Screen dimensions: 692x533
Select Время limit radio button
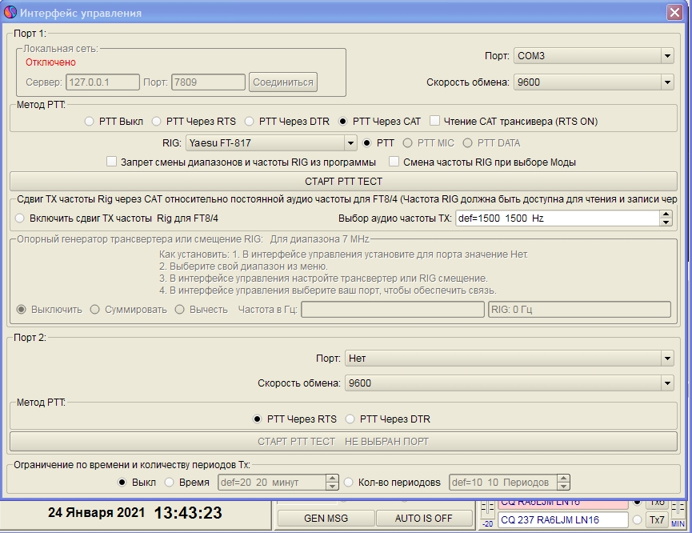click(x=170, y=483)
